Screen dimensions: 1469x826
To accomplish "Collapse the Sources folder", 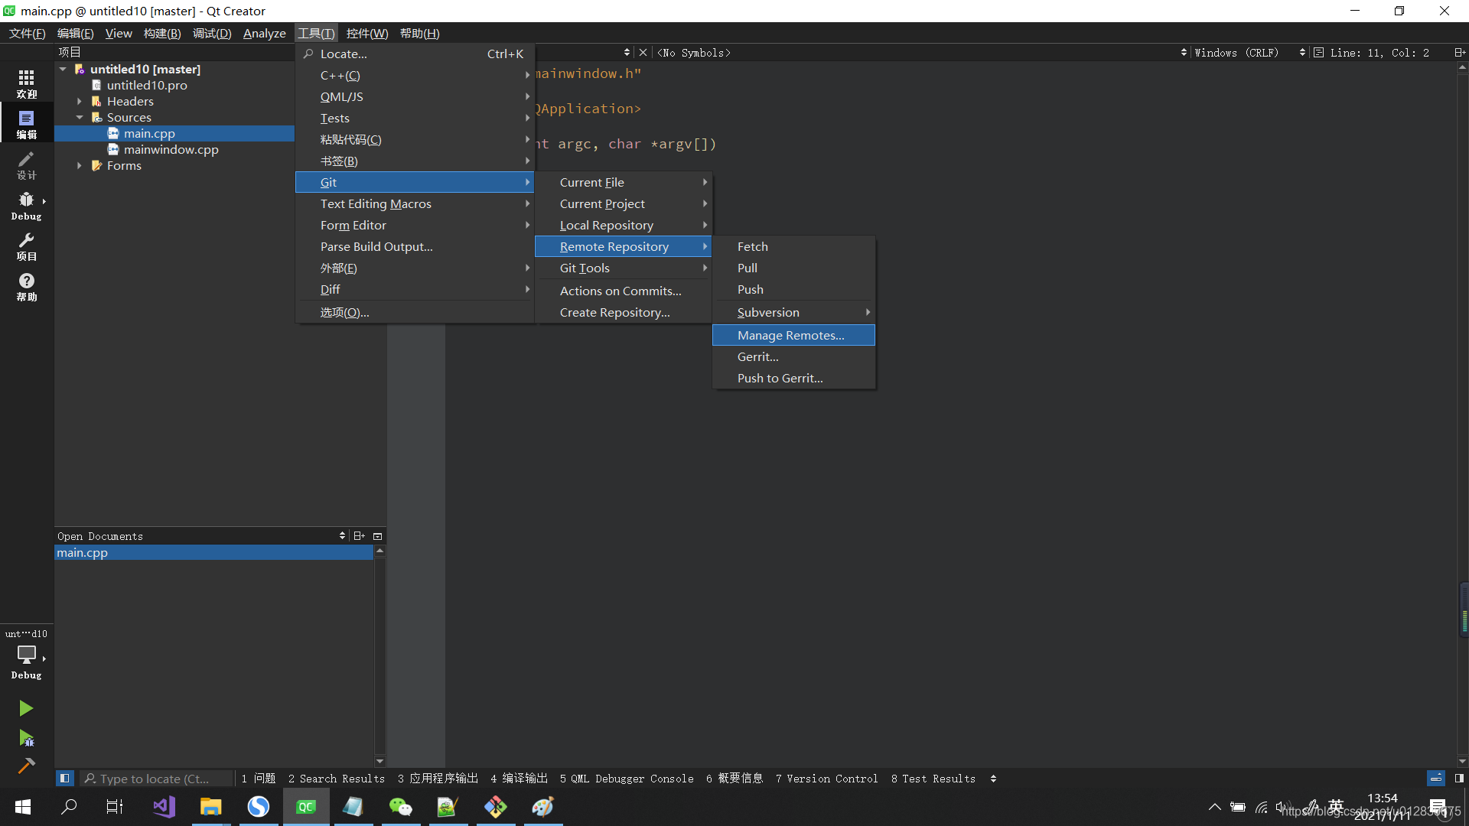I will click(x=79, y=117).
